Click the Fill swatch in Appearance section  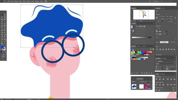(x=157, y=29)
